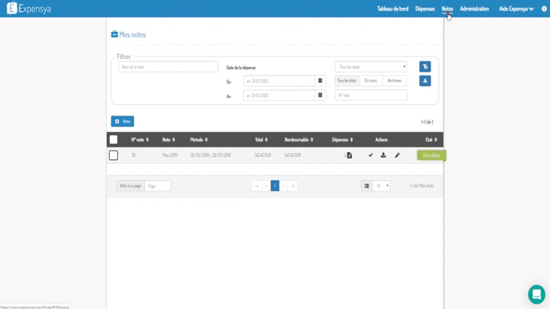Open the Tableau de bord menu

click(x=392, y=9)
